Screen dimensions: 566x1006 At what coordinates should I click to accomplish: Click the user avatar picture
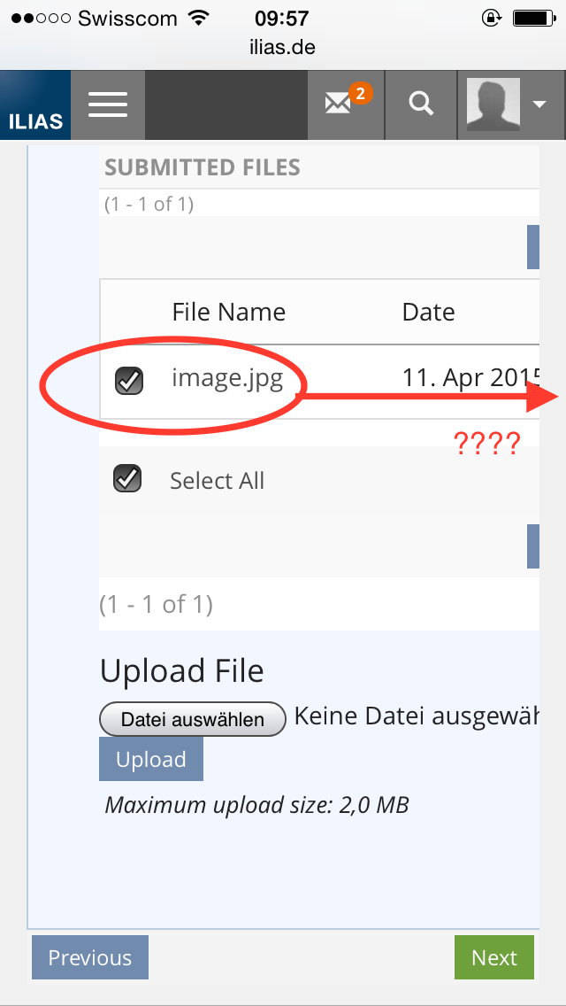(x=493, y=104)
